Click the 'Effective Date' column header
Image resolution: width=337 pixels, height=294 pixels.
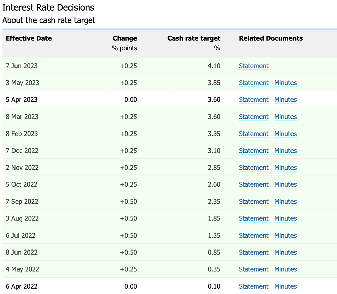click(x=29, y=38)
